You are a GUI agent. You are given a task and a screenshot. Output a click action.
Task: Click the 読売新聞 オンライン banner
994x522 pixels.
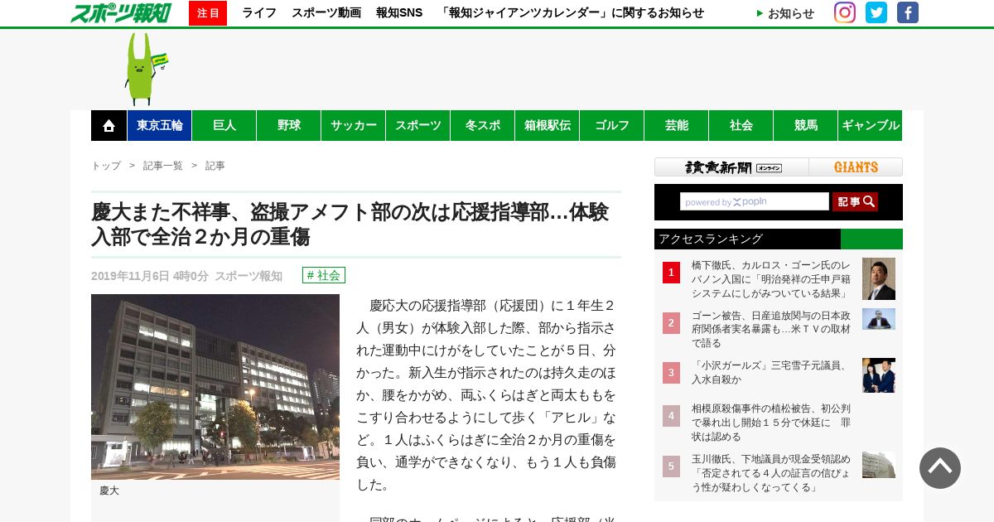[732, 167]
